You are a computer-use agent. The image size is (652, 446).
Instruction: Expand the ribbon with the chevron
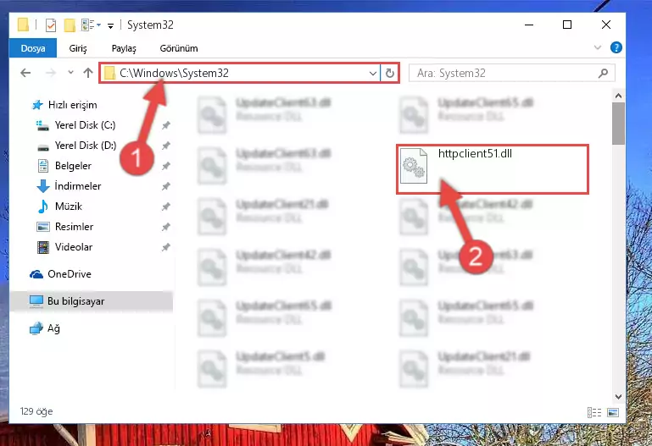[x=598, y=47]
